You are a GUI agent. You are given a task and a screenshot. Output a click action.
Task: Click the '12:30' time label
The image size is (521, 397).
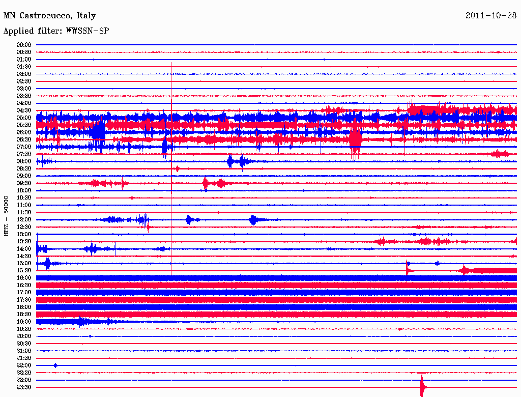pos(24,227)
